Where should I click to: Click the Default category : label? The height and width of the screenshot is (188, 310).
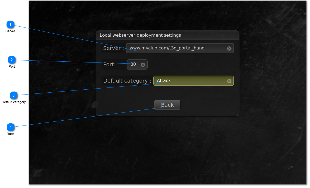[x=127, y=81]
